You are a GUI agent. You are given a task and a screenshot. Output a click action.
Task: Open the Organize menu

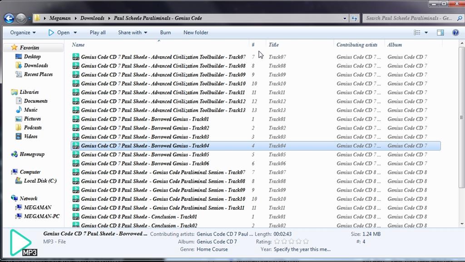point(23,33)
